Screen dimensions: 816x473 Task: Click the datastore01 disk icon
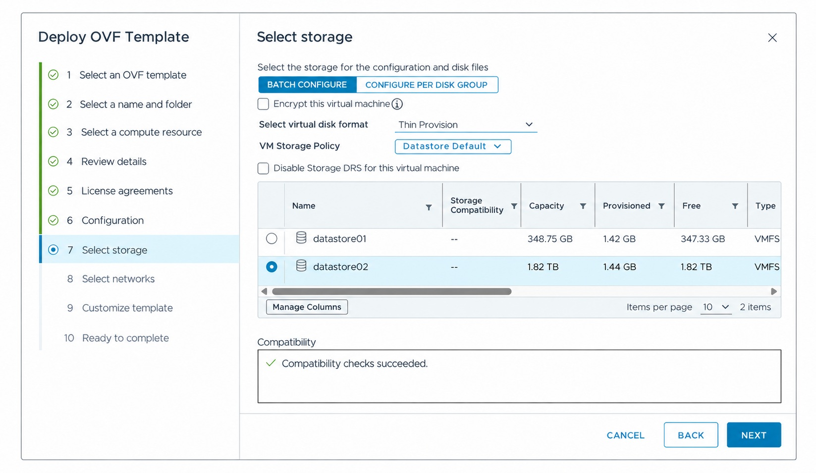pos(301,238)
